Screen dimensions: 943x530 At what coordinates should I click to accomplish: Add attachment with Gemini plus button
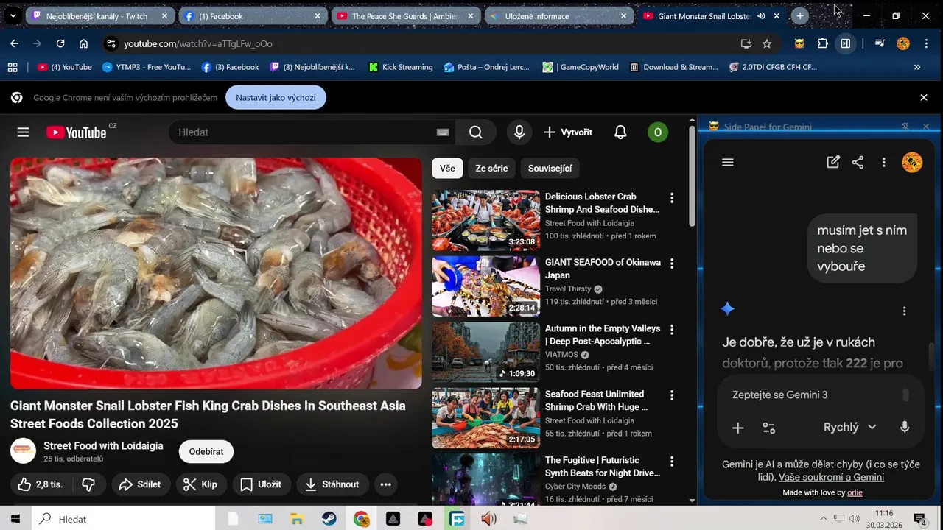pyautogui.click(x=737, y=428)
